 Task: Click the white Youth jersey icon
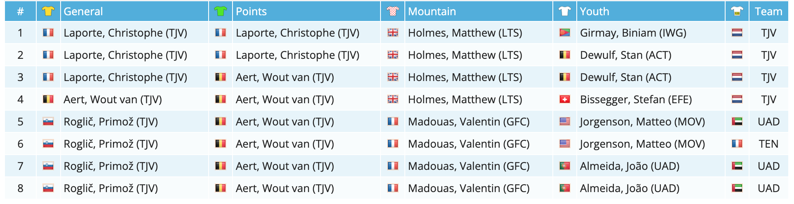click(x=565, y=12)
